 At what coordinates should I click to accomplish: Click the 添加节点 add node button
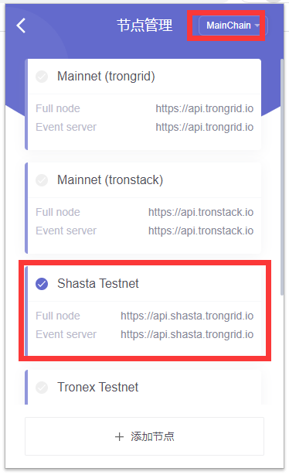tap(144, 436)
